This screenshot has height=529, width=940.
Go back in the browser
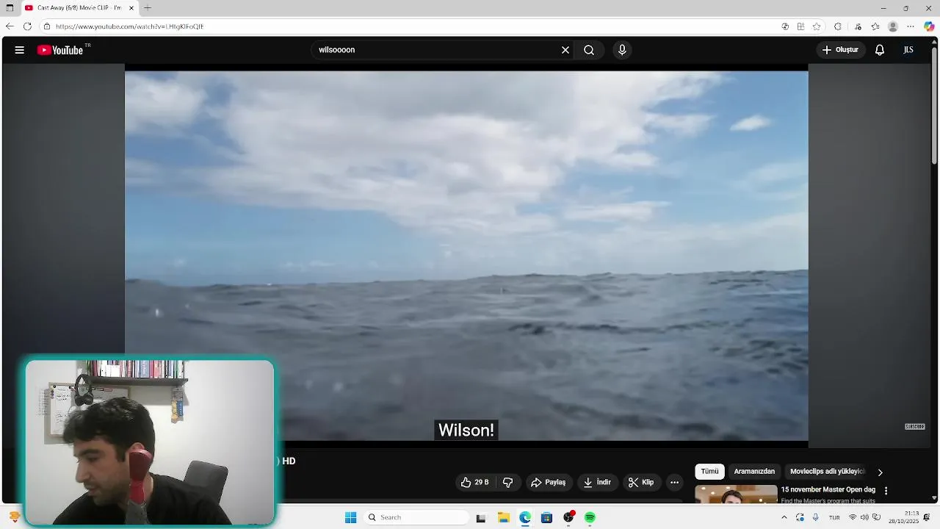point(10,26)
